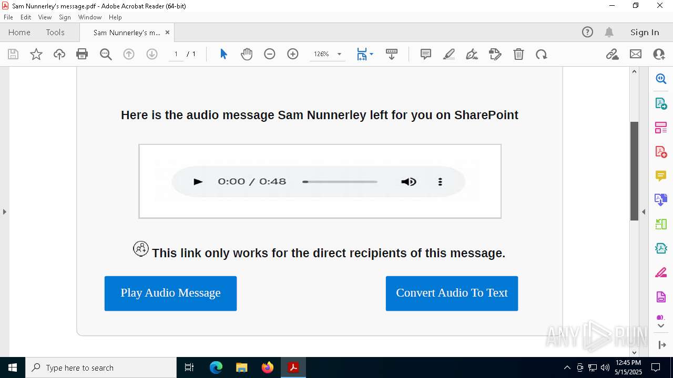Open the Window menu
Screen dimensions: 673x378
[90, 17]
